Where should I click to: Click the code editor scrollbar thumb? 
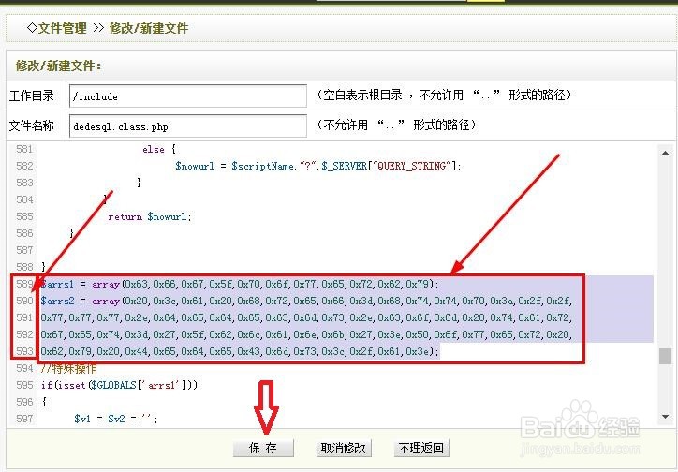[x=666, y=356]
